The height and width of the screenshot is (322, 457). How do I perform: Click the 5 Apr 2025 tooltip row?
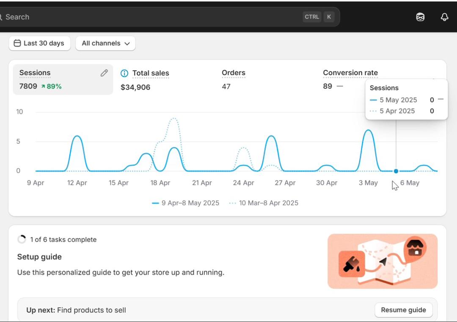coord(402,111)
